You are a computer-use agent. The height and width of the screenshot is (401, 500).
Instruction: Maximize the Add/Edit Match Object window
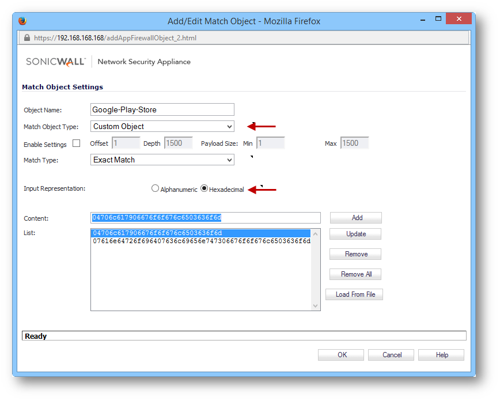pos(438,19)
